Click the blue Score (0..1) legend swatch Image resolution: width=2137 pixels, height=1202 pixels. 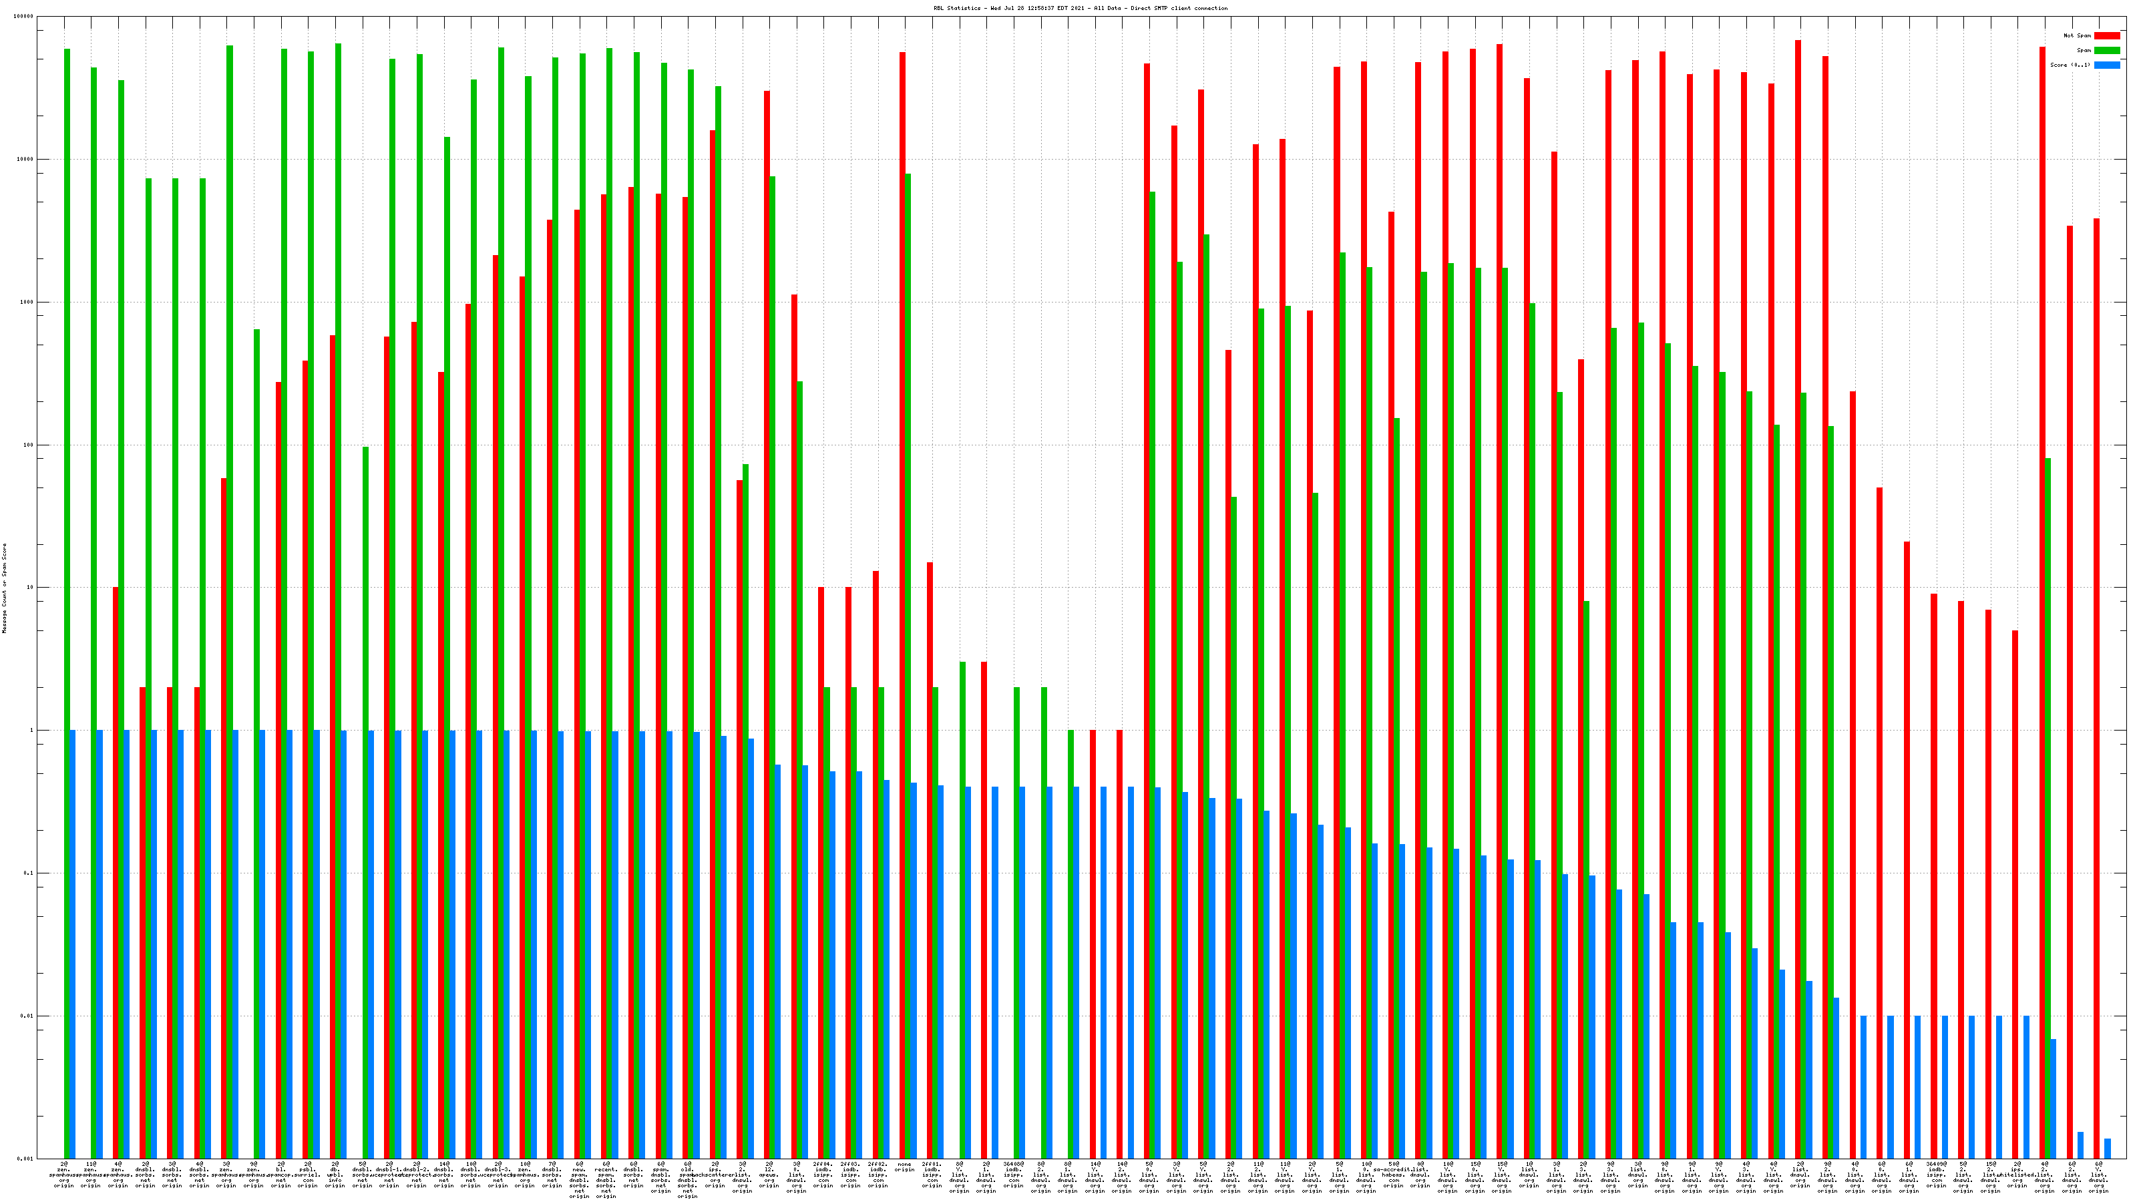[x=2106, y=65]
